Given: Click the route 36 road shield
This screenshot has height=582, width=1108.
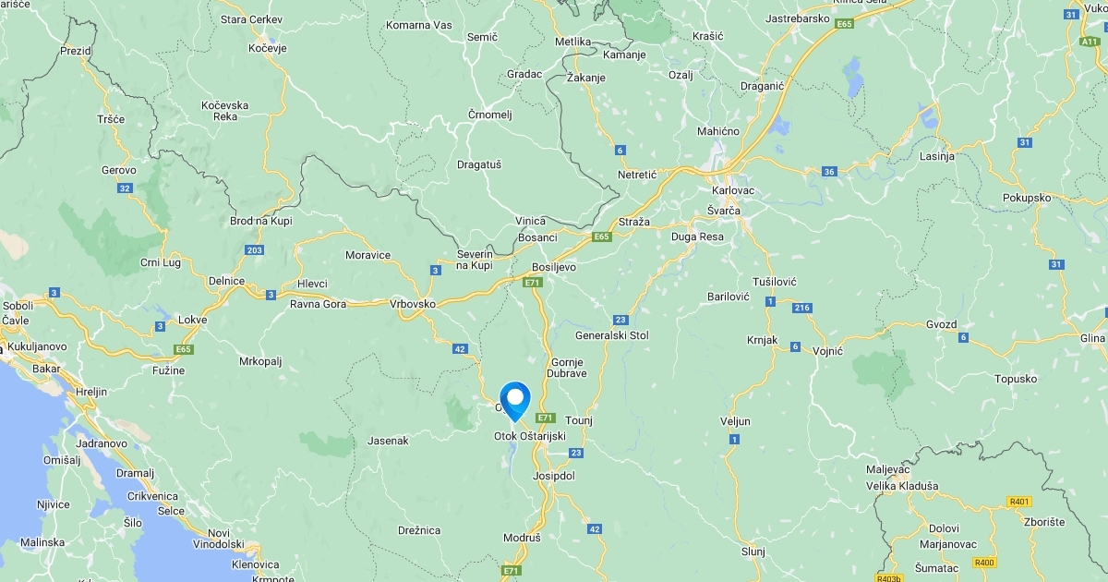Looking at the screenshot, I should tap(829, 172).
